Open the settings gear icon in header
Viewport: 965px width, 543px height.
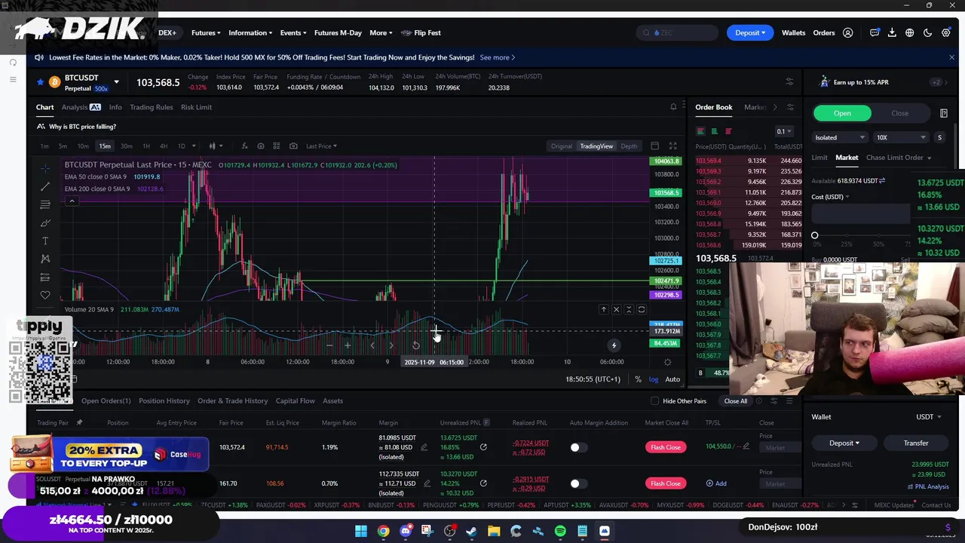pos(946,33)
